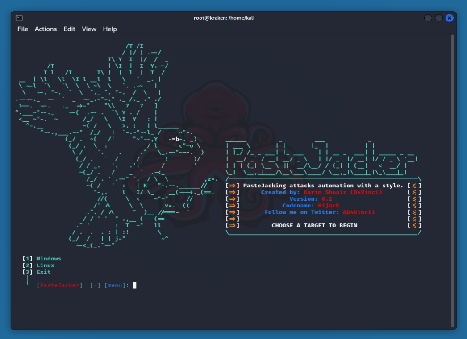The image size is (467, 339).
Task: Open the Help menu
Action: tap(110, 29)
